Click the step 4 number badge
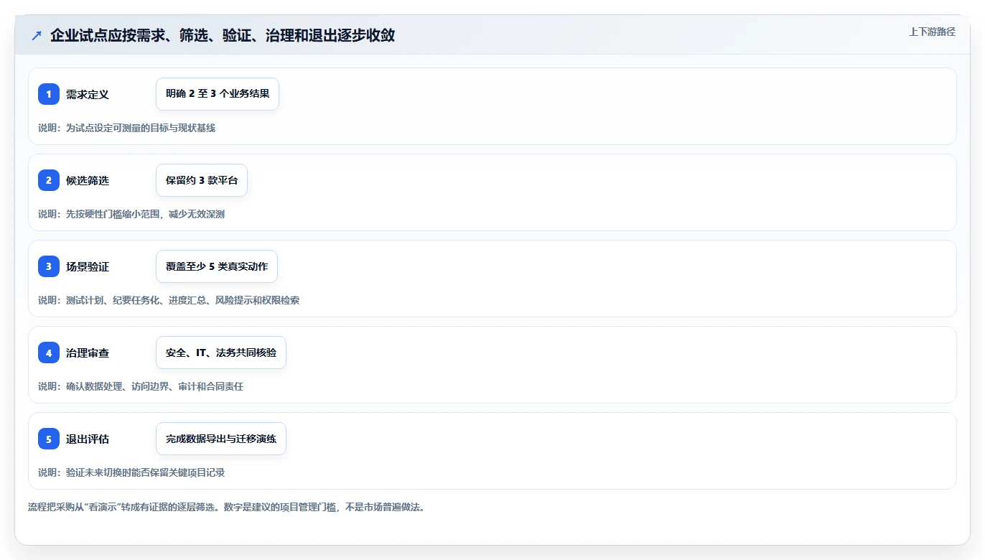The height and width of the screenshot is (560, 985). (49, 353)
